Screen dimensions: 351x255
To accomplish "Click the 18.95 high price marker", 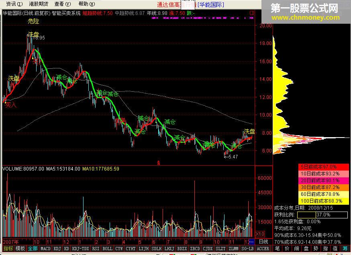I will pyautogui.click(x=39, y=38).
